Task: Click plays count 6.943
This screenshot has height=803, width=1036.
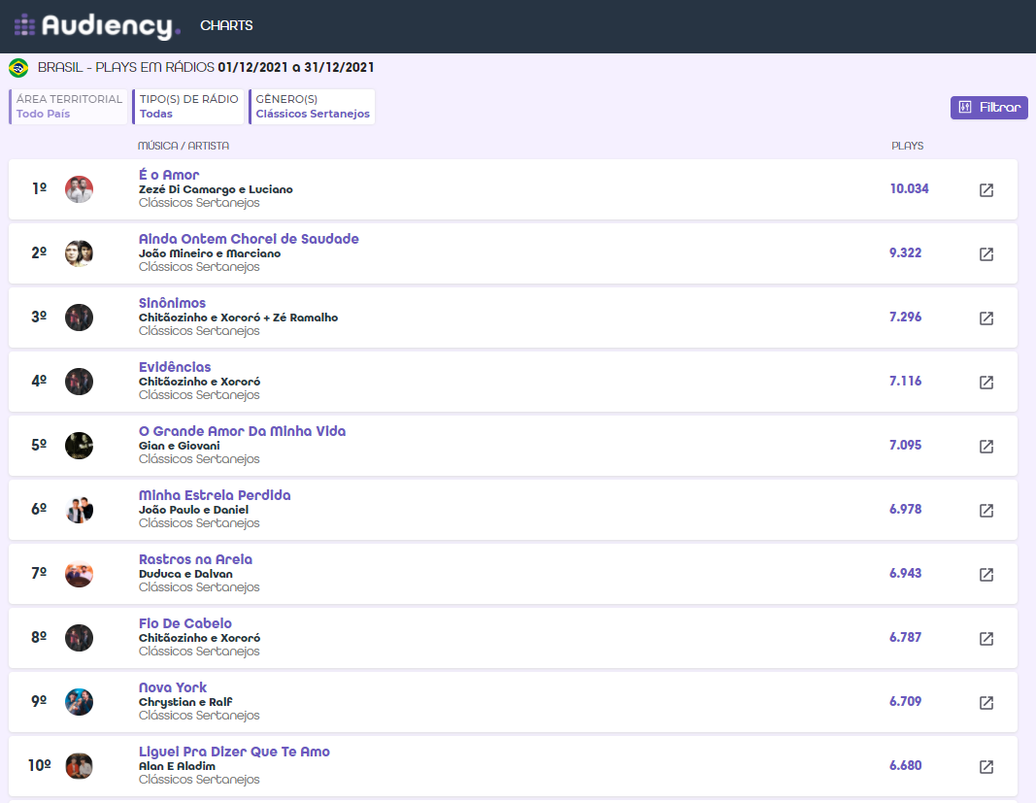Action: (905, 574)
